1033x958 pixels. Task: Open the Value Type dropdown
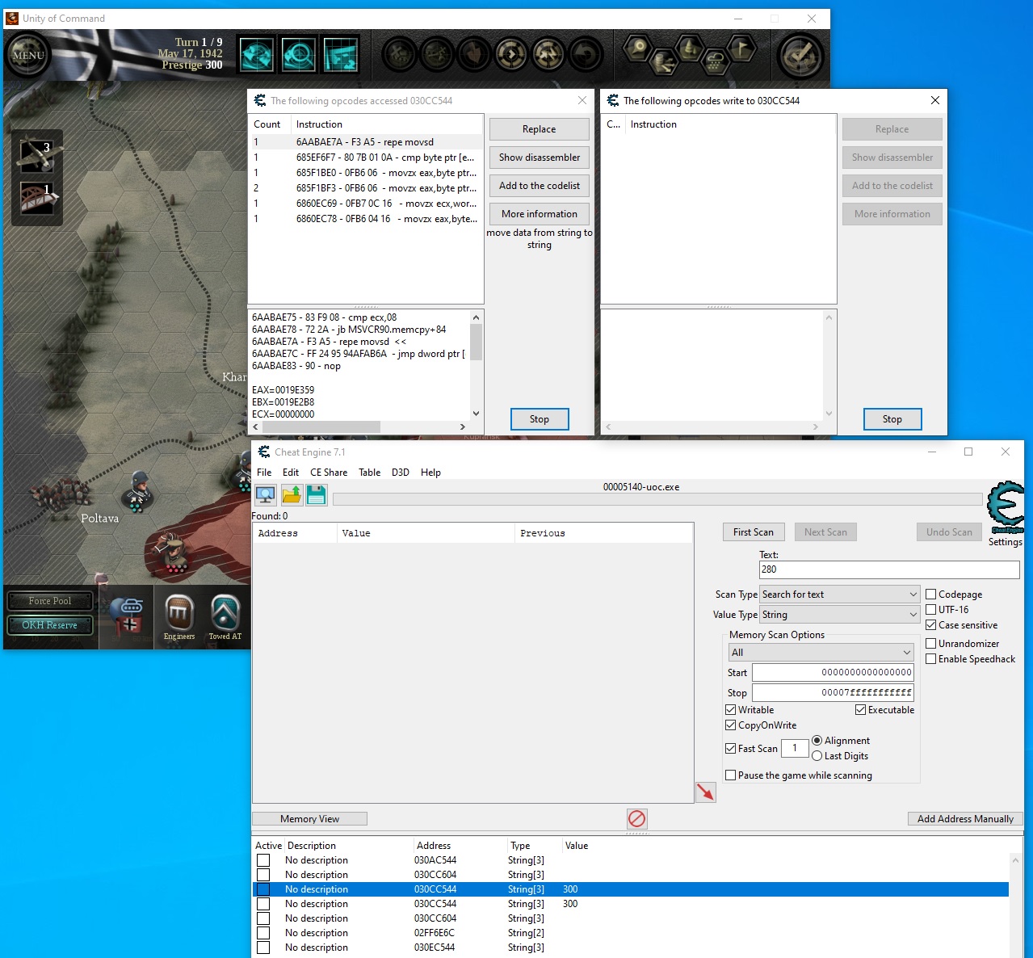click(840, 615)
